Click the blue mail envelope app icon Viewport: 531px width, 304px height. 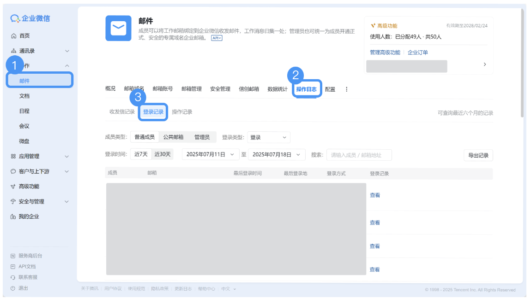[118, 28]
